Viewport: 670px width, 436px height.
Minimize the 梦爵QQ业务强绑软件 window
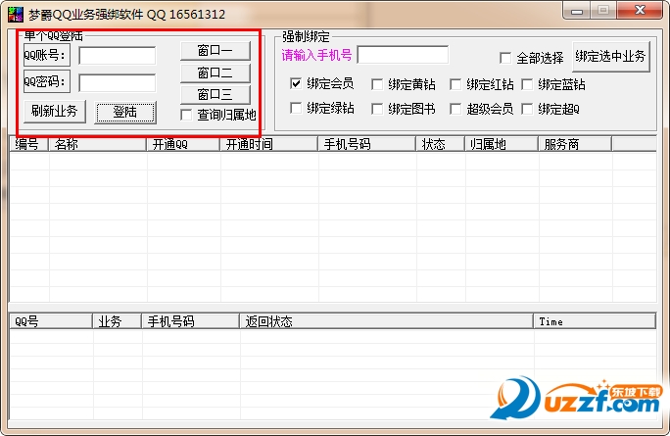coord(577,11)
